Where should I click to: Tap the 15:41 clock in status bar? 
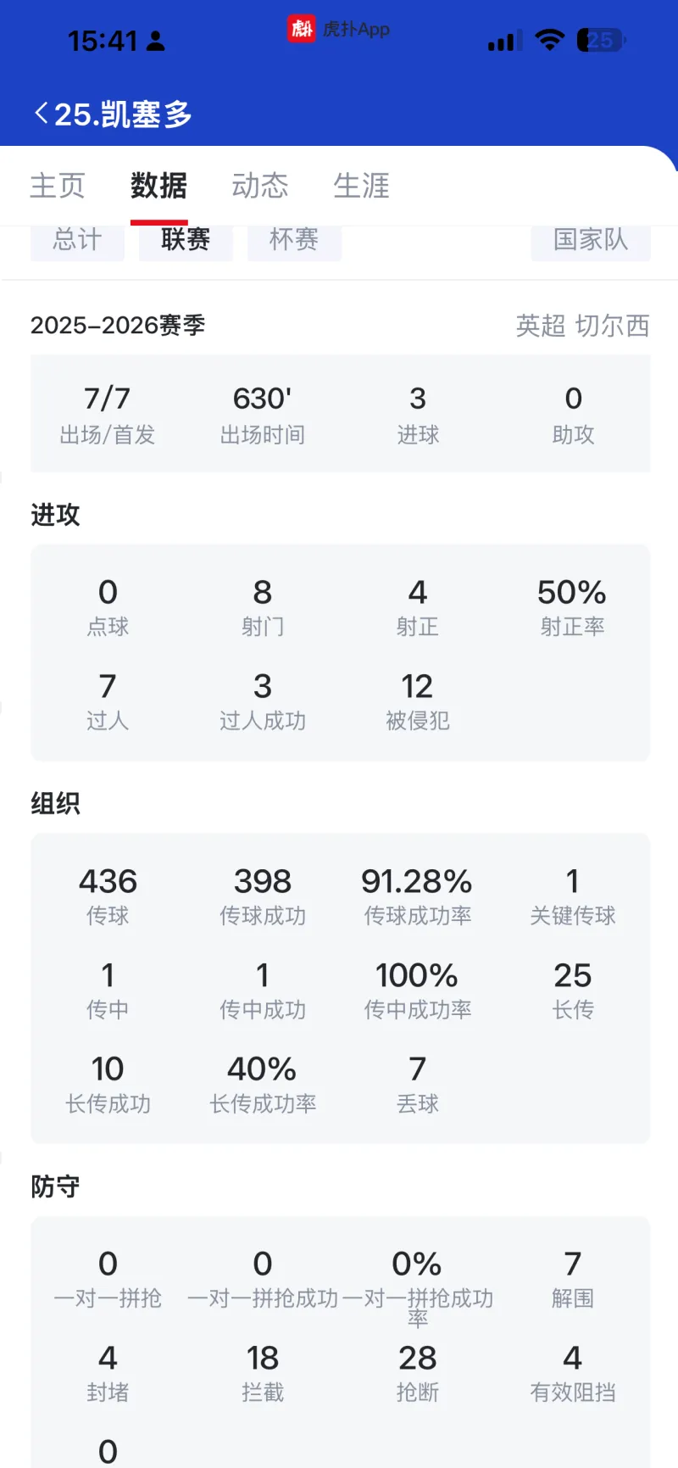(x=103, y=41)
